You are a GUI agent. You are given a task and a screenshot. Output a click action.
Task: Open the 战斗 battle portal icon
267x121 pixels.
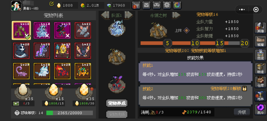coord(260,110)
